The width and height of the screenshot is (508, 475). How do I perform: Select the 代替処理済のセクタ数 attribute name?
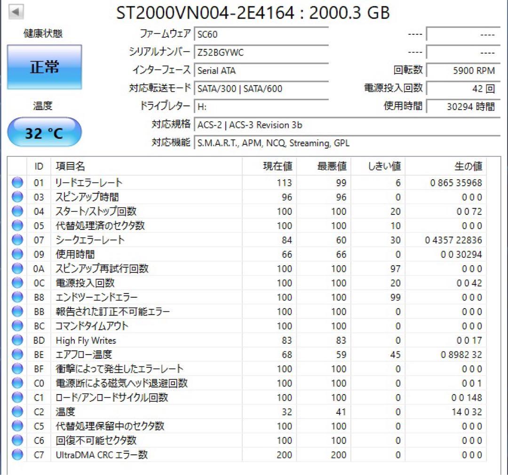point(100,225)
